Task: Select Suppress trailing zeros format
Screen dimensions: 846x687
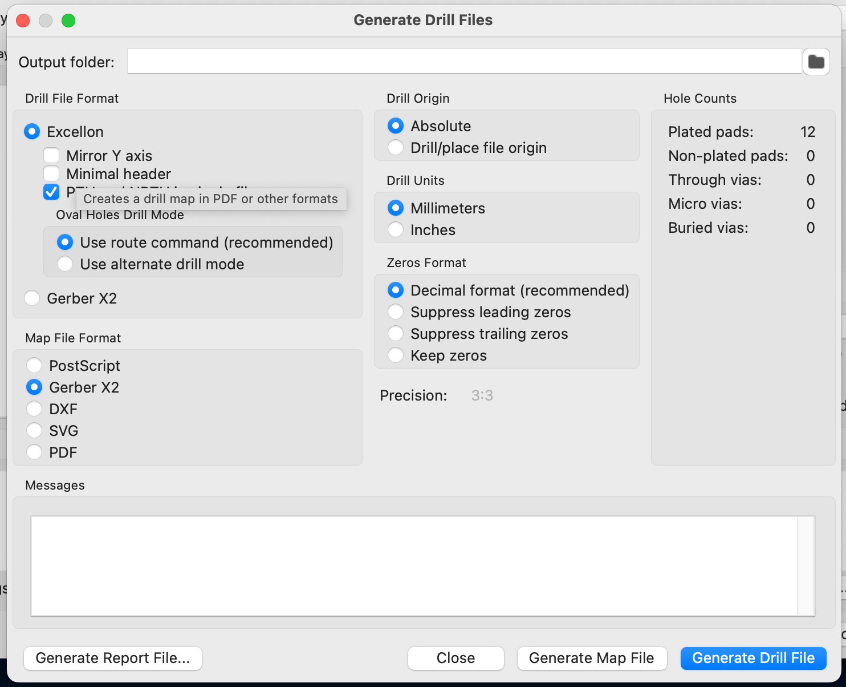Action: [x=396, y=333]
